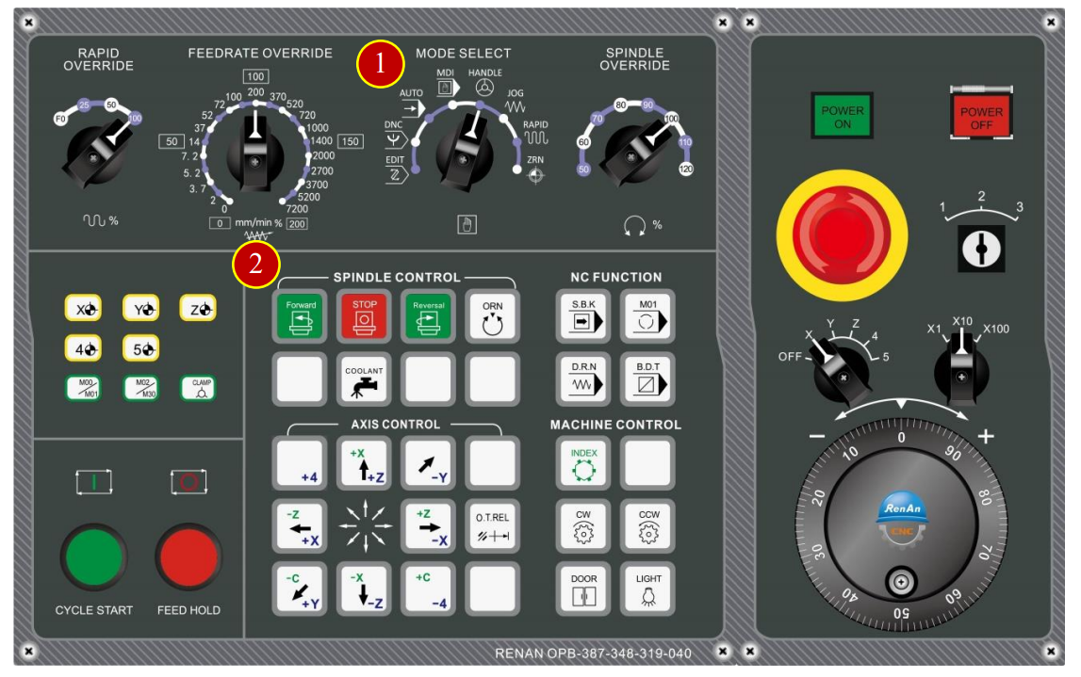The image size is (1081, 677).
Task: Click the feed hold indicator lamp icon
Action: point(188,482)
